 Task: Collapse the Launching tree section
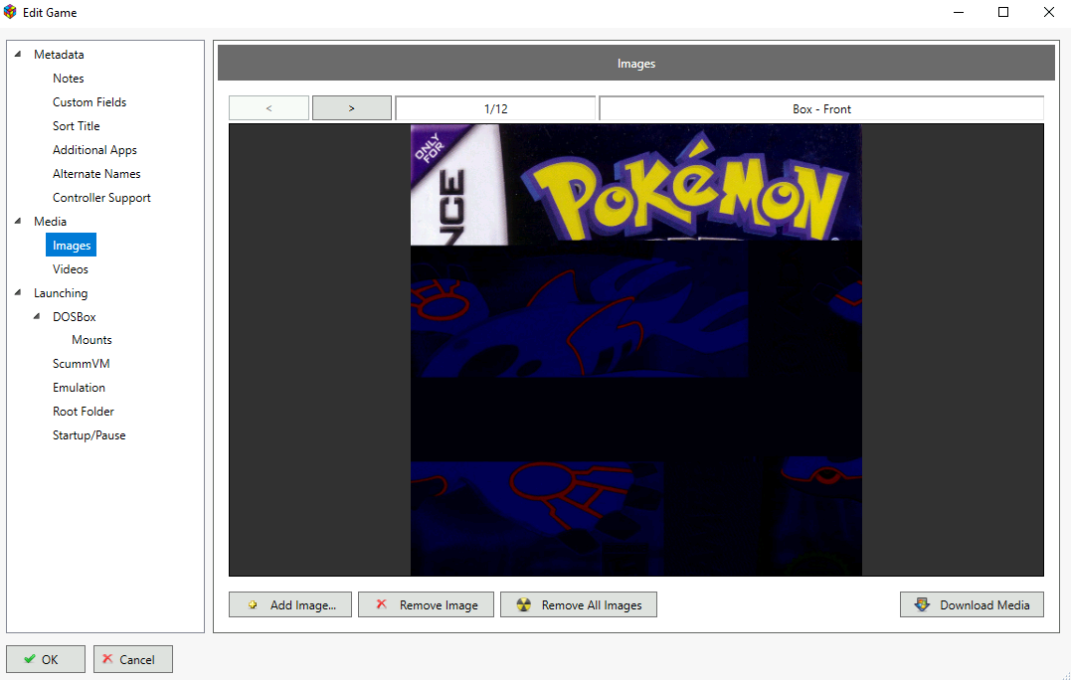coord(18,293)
